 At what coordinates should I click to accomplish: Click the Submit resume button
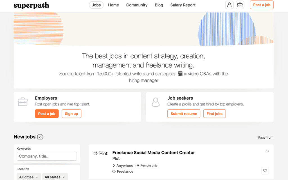click(184, 114)
